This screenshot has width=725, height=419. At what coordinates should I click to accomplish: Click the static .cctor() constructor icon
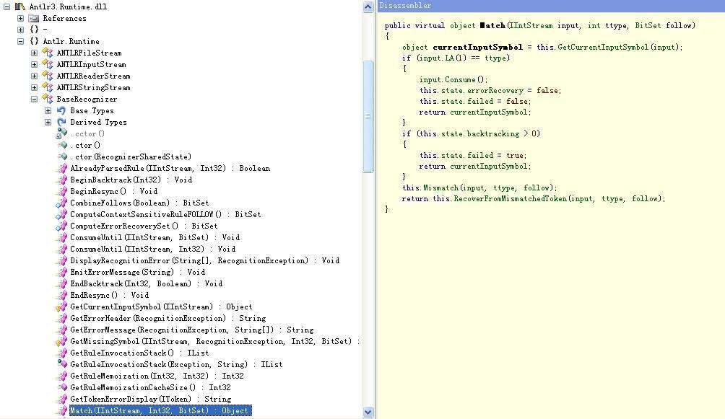pos(61,133)
